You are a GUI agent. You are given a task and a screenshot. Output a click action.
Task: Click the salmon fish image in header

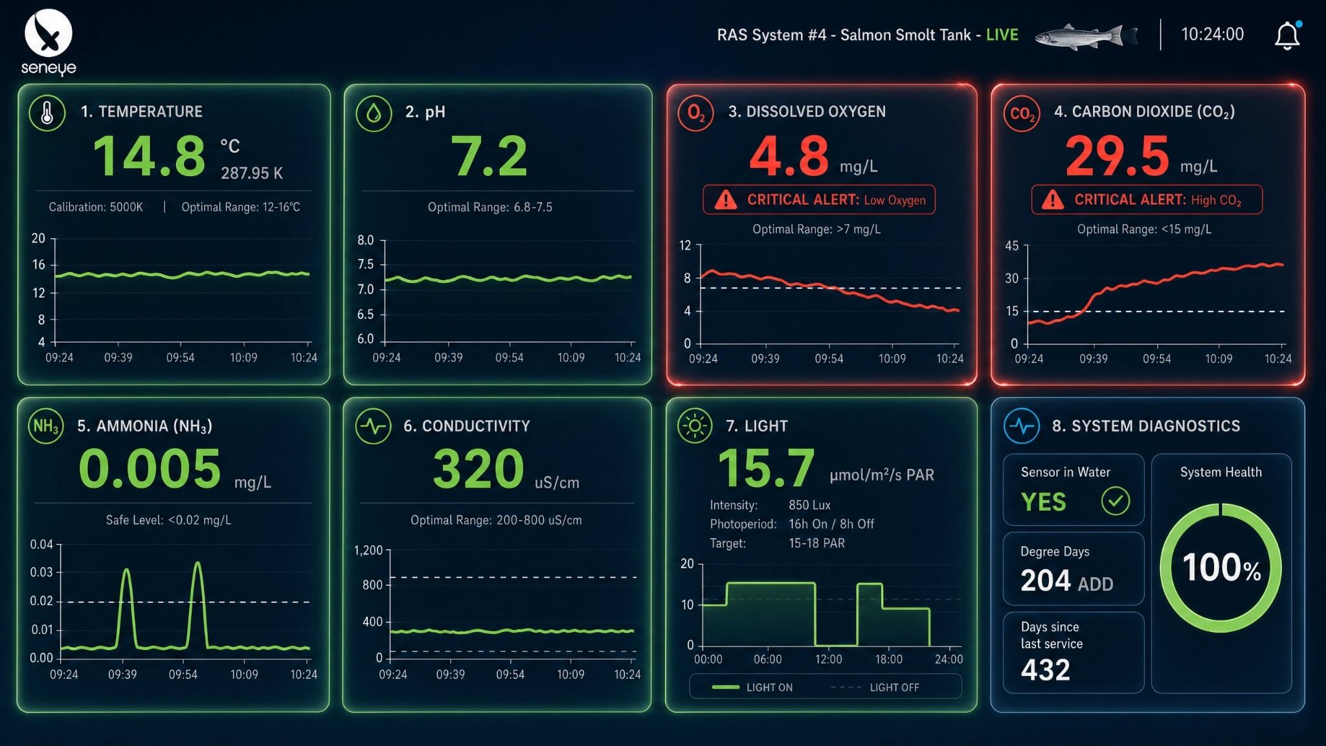pos(1086,36)
